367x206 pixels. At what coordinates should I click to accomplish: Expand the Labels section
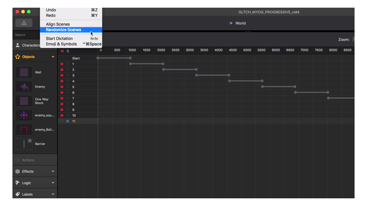pos(53,194)
